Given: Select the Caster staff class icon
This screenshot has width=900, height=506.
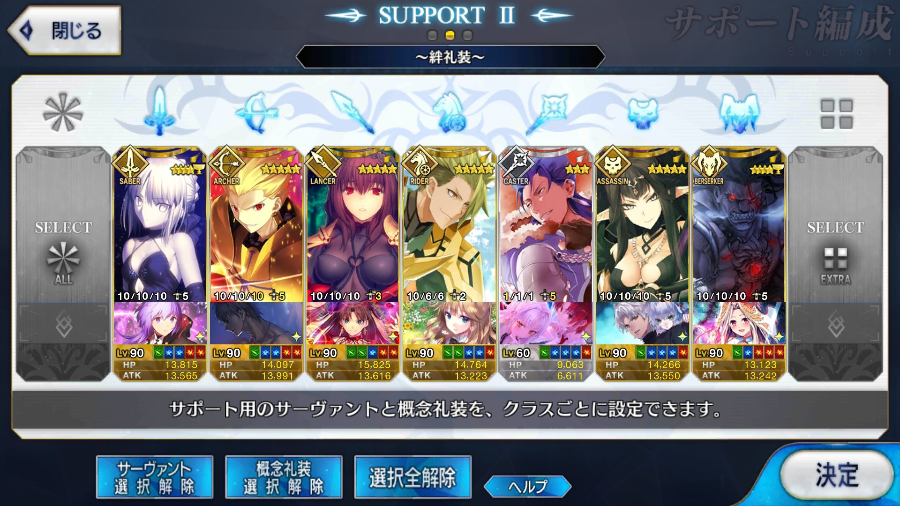Looking at the screenshot, I should 546,112.
